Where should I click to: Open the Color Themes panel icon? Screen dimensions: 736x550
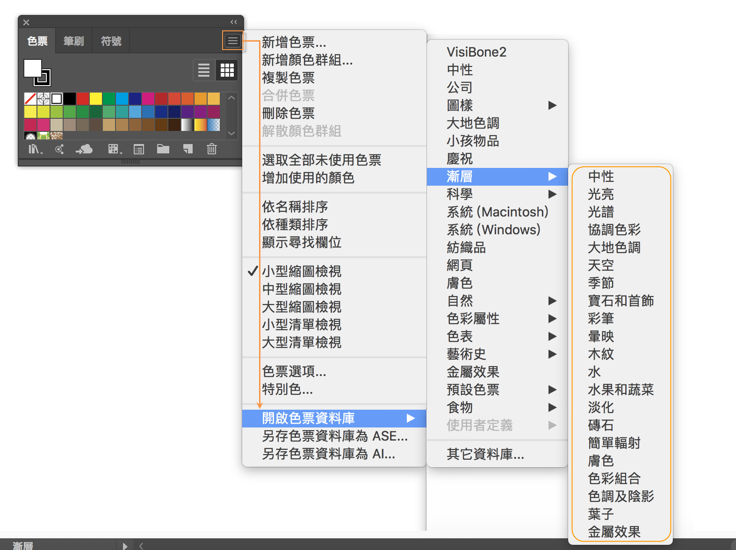click(x=59, y=149)
